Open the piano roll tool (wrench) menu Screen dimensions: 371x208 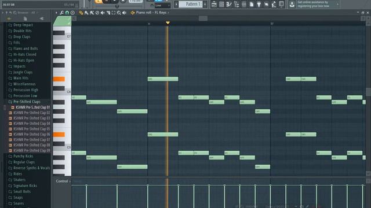pos(62,13)
